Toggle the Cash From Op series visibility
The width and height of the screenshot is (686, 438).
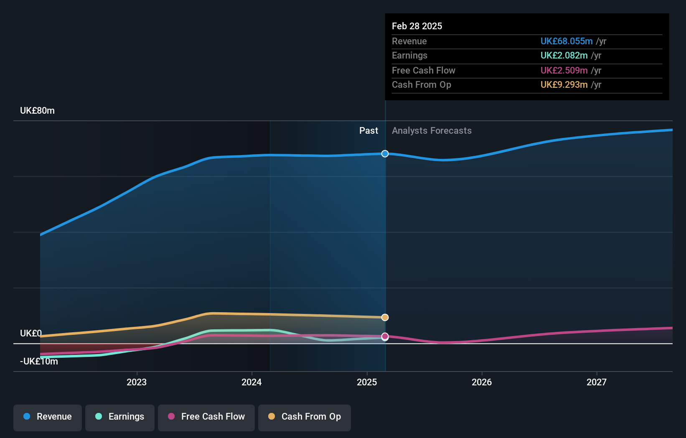[305, 418]
